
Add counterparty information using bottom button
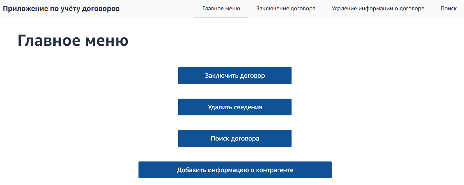tap(235, 170)
